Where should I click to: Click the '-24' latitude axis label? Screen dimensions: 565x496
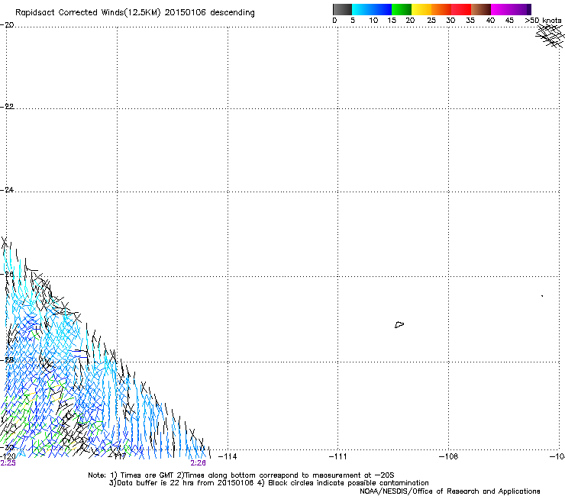point(7,190)
